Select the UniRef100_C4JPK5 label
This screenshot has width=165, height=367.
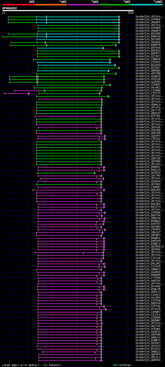(148, 266)
